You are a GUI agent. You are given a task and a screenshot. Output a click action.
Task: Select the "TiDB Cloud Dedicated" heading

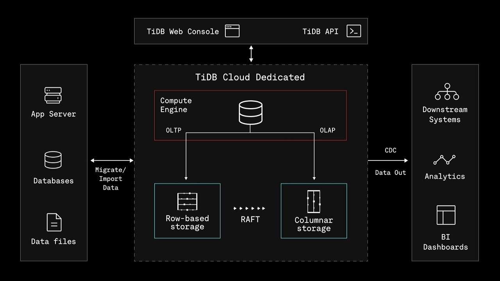pyautogui.click(x=250, y=77)
